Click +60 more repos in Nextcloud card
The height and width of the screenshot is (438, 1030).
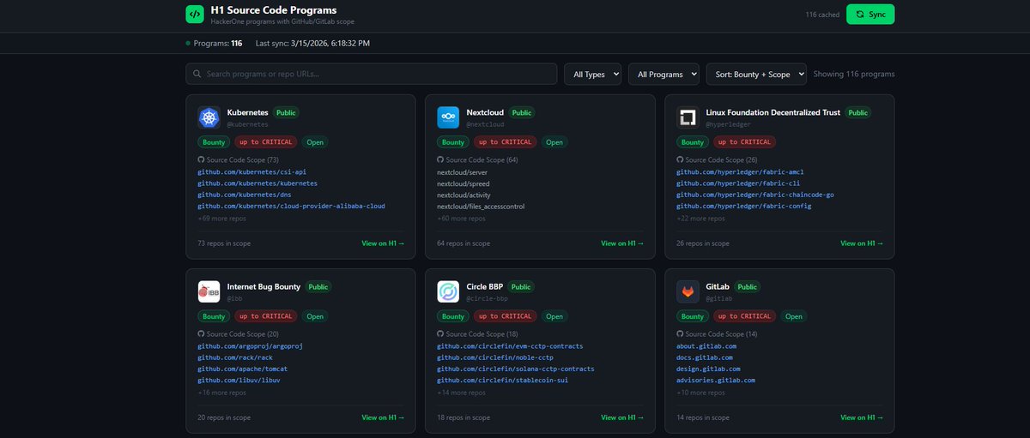pyautogui.click(x=462, y=218)
